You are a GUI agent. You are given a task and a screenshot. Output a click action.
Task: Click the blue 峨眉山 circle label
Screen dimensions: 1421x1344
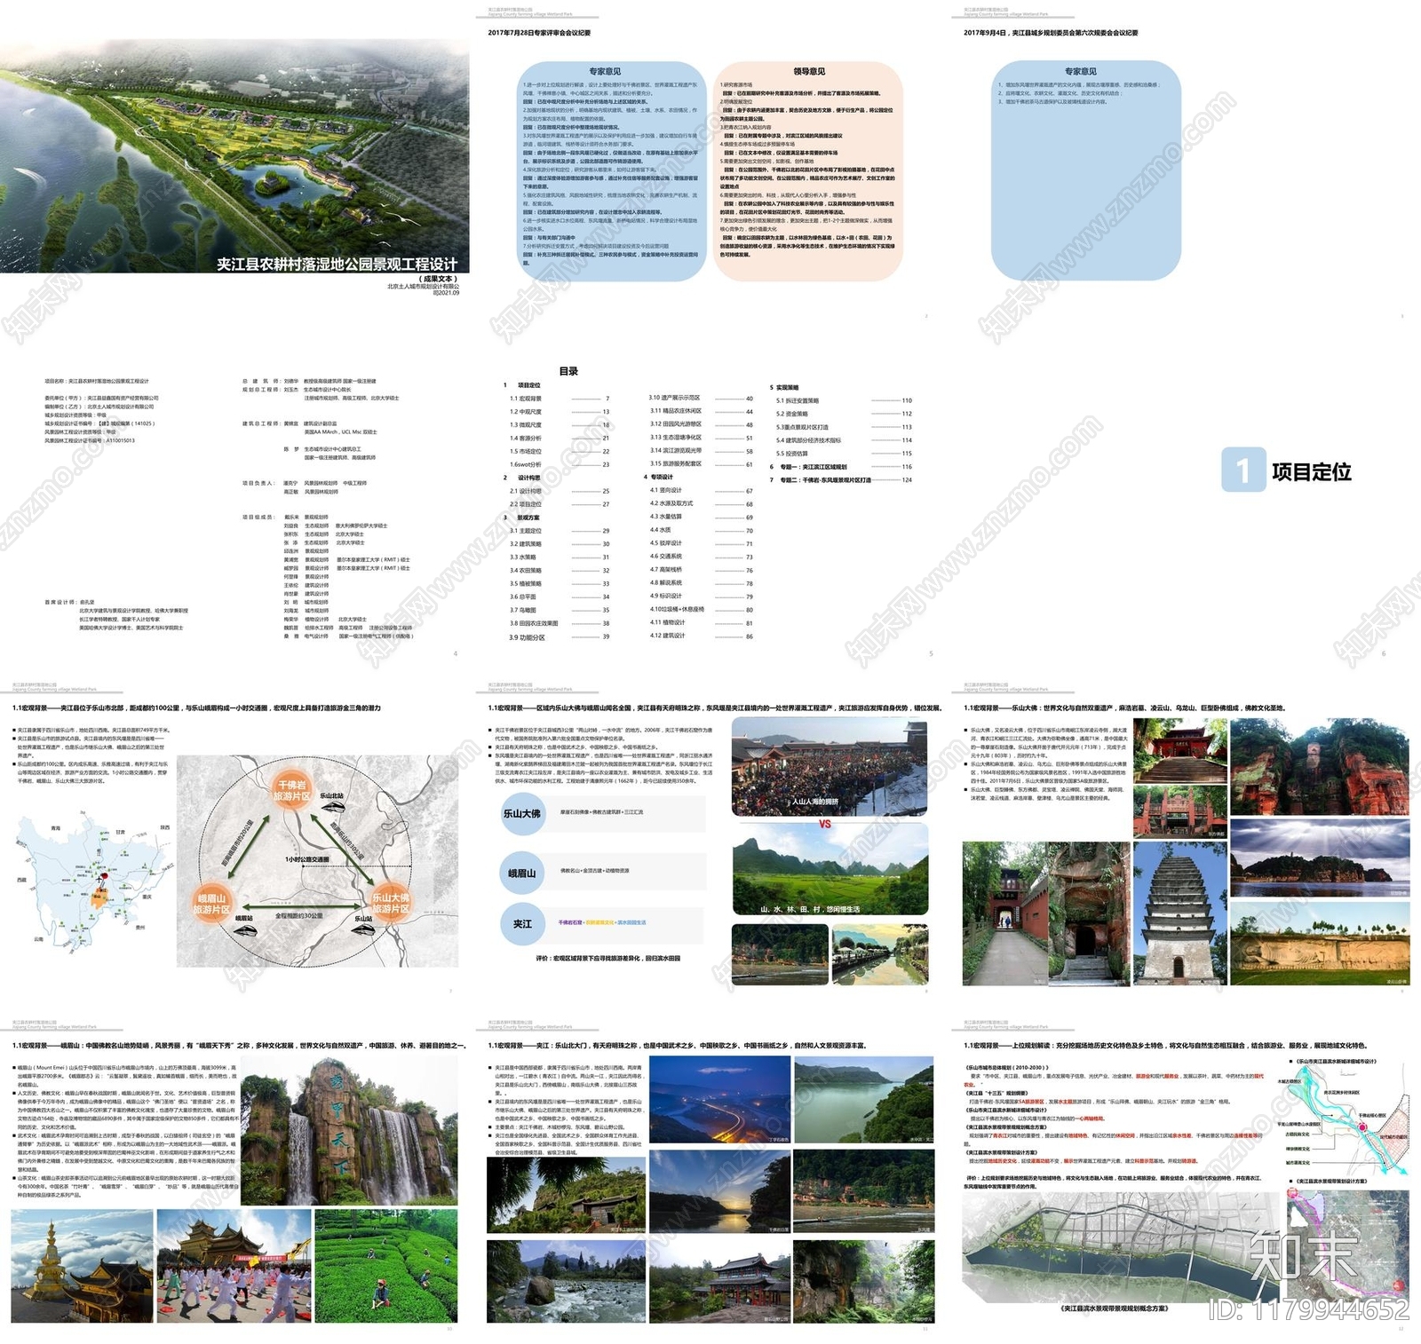click(522, 873)
